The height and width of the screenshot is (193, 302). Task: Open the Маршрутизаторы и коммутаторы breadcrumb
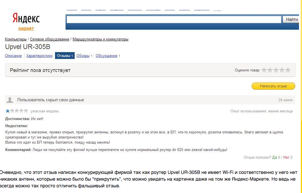pos(100,39)
